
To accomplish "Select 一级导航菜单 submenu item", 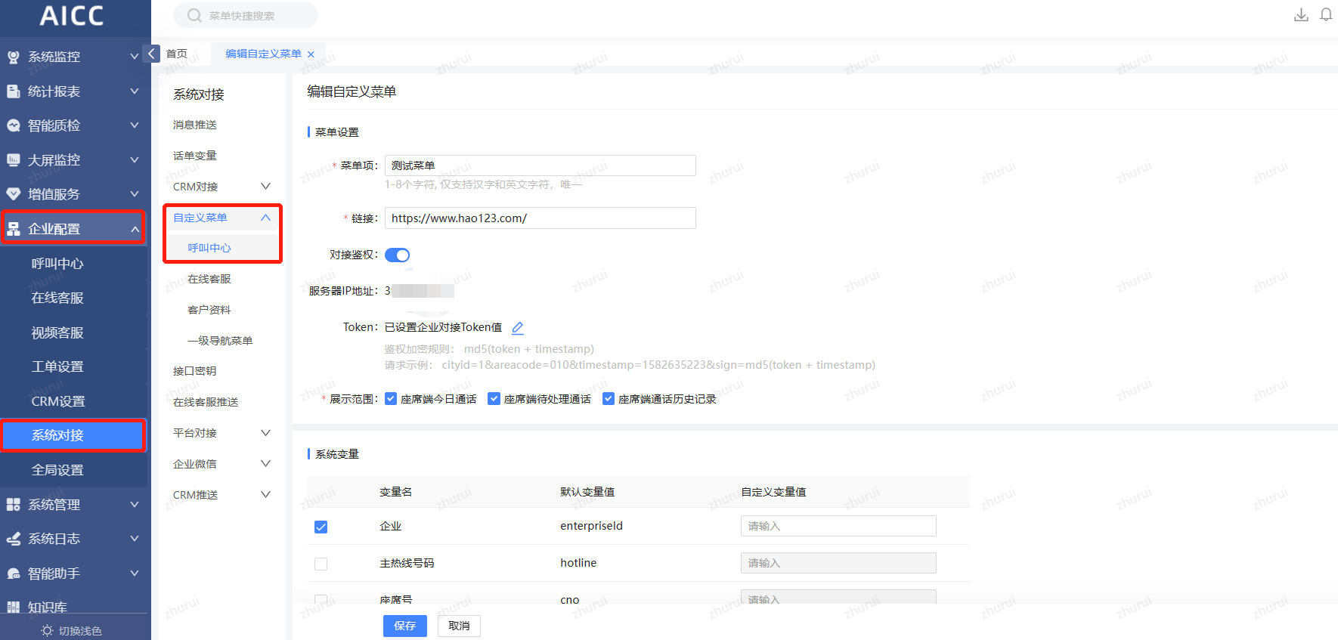I will 220,341.
